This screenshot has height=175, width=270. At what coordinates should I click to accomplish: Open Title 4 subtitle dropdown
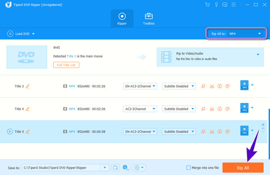coord(179,109)
